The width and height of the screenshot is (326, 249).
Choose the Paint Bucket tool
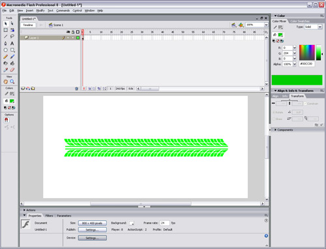pos(12,63)
